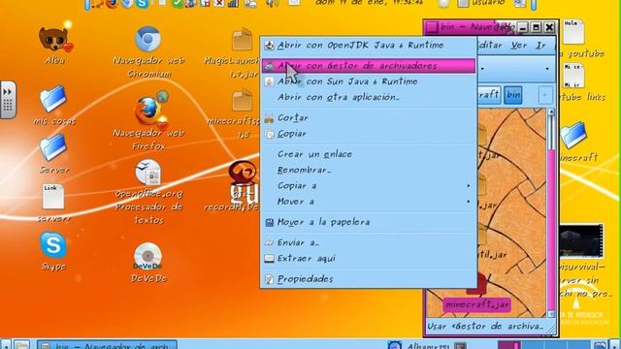Select the MagicLauncher jar package icon
This screenshot has width=621, height=349.
pos(243,40)
